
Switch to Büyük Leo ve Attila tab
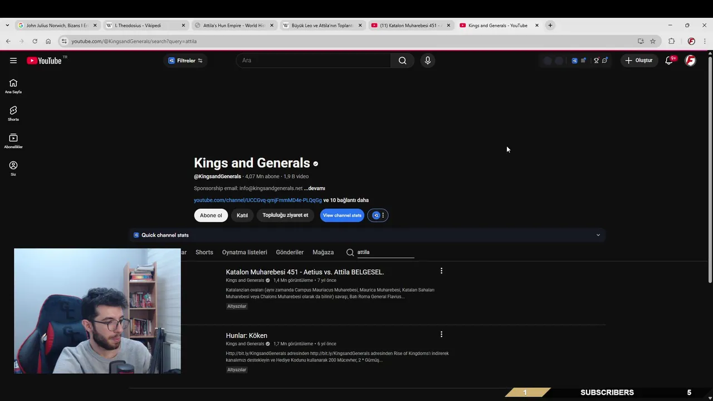tap(323, 25)
